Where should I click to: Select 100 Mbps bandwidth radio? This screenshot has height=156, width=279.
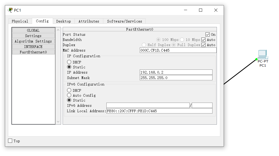[158, 40]
